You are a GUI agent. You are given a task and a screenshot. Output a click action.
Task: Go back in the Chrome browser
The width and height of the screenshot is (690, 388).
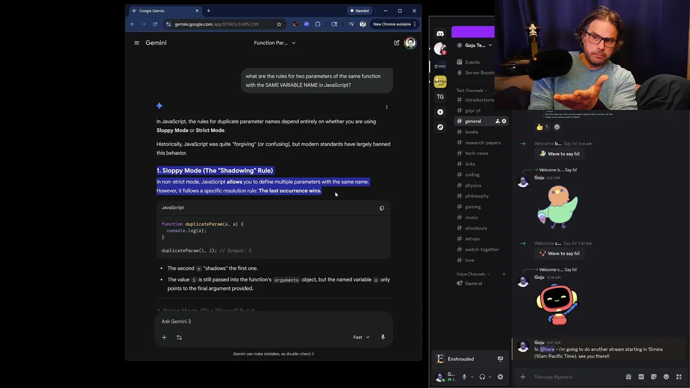click(x=132, y=24)
